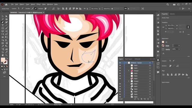This screenshot has width=192, height=108.
Task: Open the Align To dropdown in control bar
Action: [59, 9]
